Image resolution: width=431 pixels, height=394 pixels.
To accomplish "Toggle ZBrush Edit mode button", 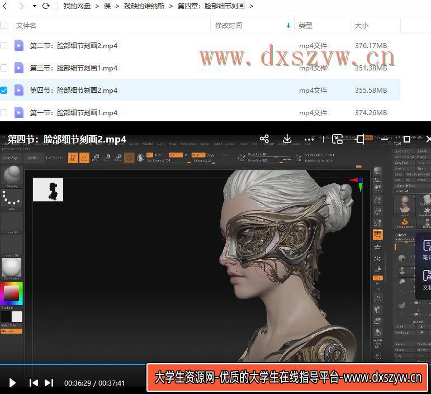I will (x=73, y=158).
